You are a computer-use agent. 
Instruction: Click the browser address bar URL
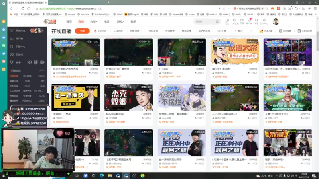click(85, 8)
